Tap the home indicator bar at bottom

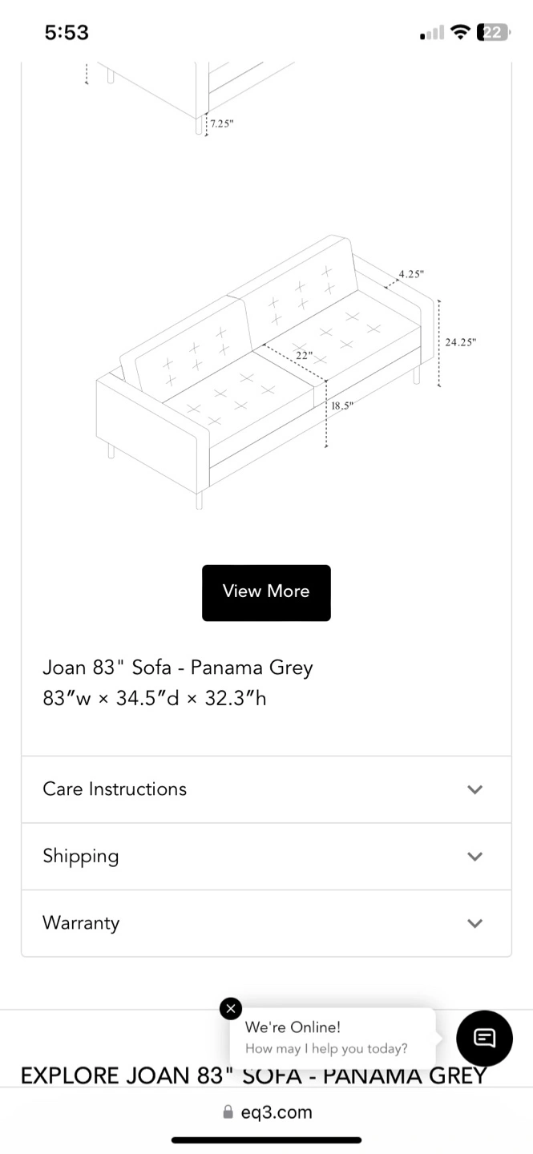pyautogui.click(x=266, y=1140)
